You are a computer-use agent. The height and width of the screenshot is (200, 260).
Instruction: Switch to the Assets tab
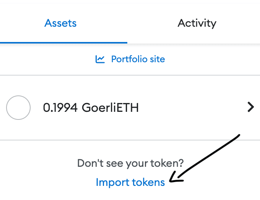pyautogui.click(x=60, y=23)
